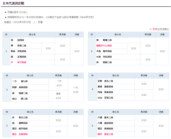
Task: Select 牛栄子初段 in pink text
Action: click(x=18, y=62)
